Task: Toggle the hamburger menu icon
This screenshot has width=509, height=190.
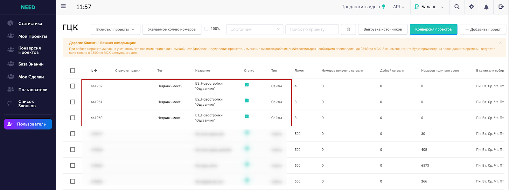Action: pos(63,6)
